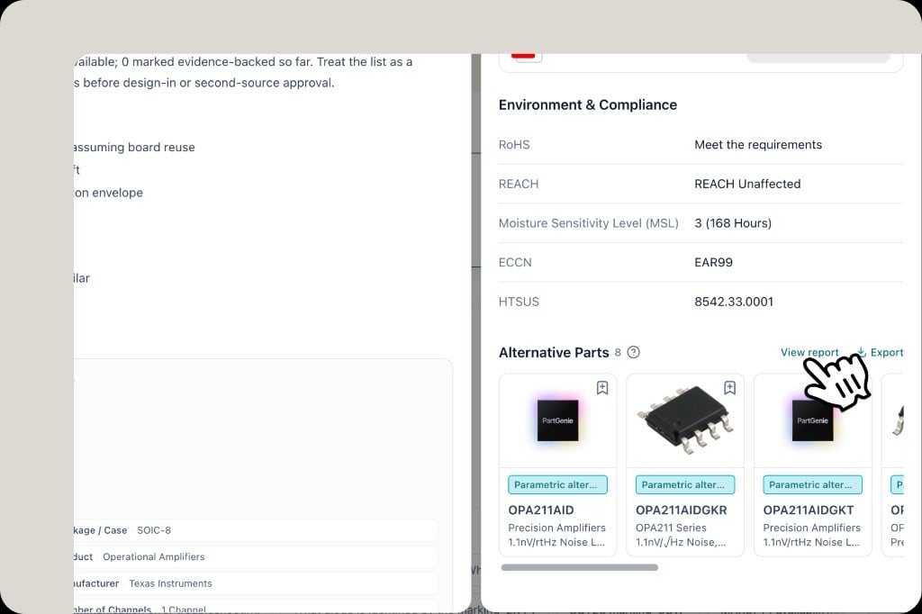This screenshot has width=922, height=614.
Task: Open the OPA211AID part name
Action: coord(541,510)
